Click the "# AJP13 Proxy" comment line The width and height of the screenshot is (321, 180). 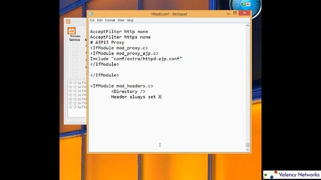click(107, 42)
